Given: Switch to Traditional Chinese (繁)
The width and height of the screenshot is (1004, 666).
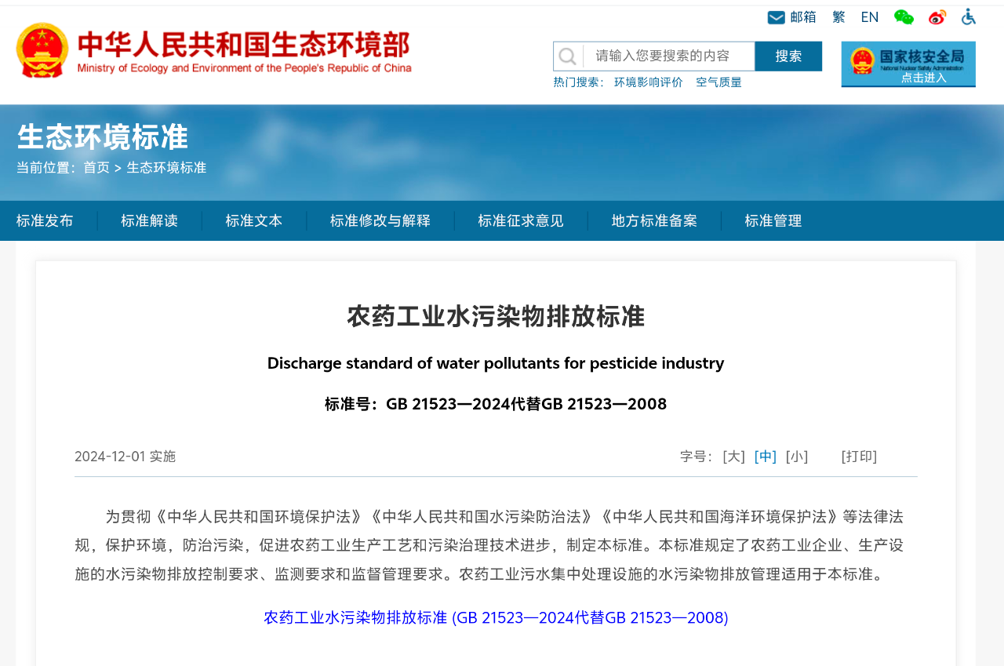Looking at the screenshot, I should 838,17.
